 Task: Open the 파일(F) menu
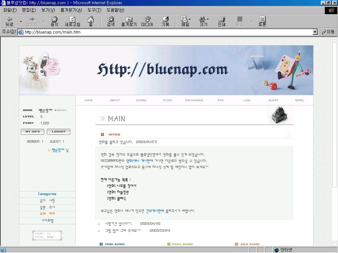10,10
